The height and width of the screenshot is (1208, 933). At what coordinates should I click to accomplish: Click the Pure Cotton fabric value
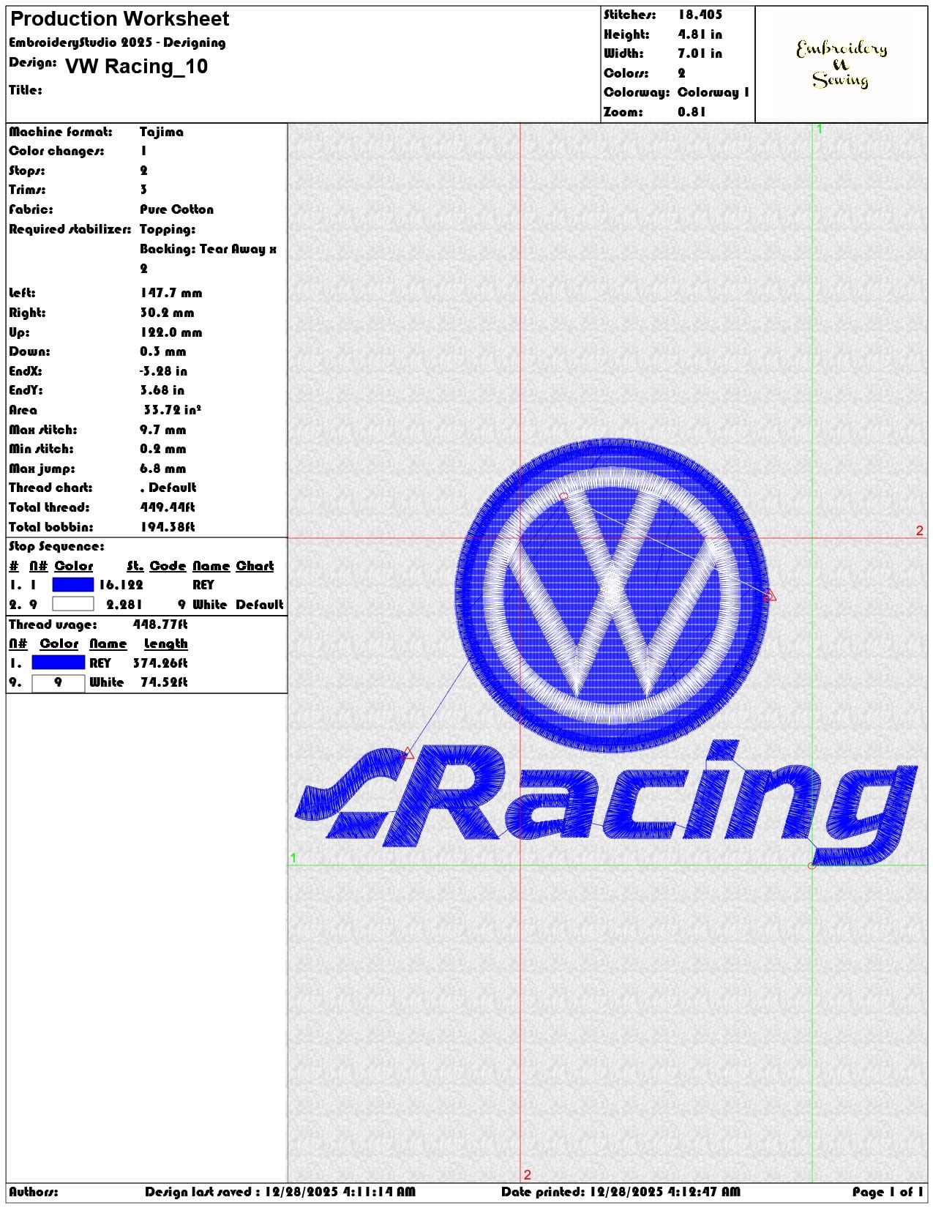(177, 209)
